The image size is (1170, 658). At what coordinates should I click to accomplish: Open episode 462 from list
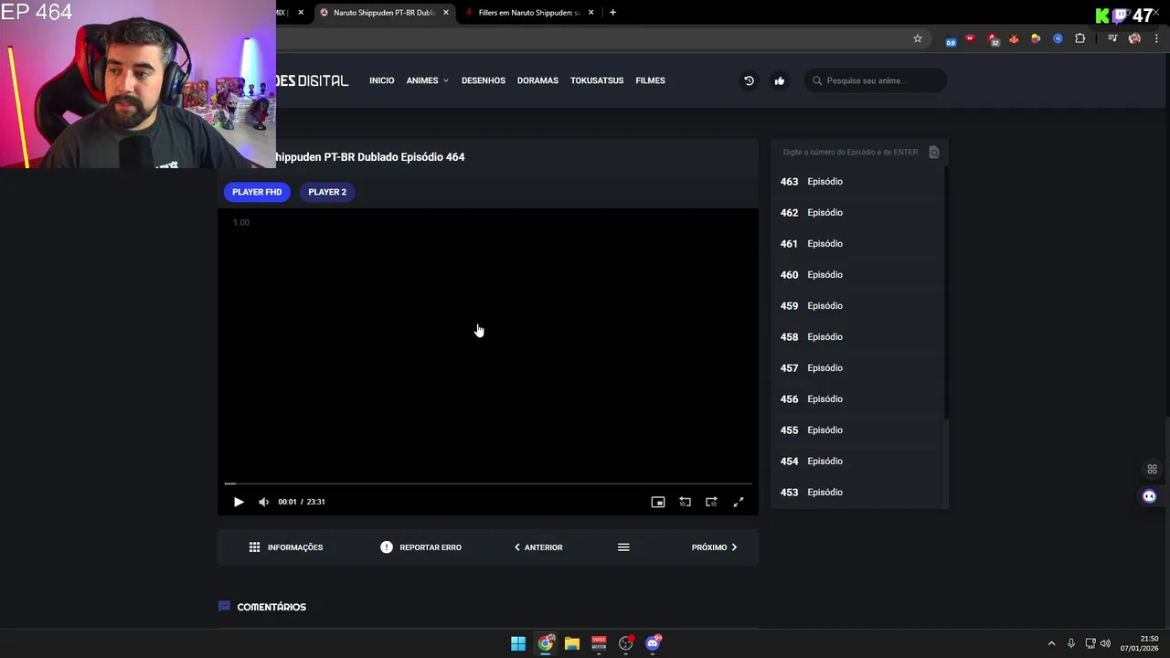pyautogui.click(x=856, y=213)
